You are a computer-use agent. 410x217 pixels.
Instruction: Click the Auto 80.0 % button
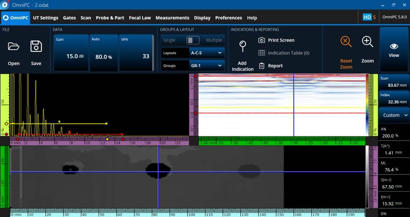coord(104,53)
